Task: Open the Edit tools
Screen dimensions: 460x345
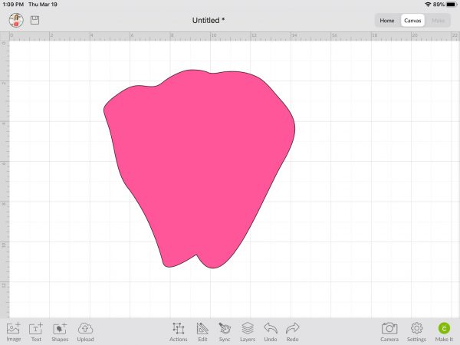Action: [x=202, y=331]
